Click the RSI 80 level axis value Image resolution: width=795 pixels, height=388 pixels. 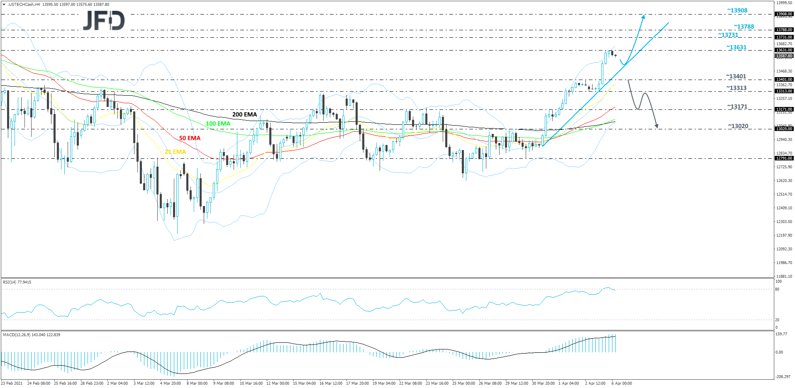[x=777, y=289]
